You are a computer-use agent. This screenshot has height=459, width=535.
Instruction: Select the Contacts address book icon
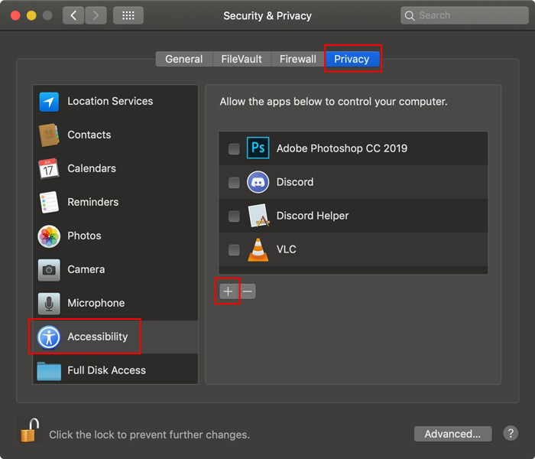coord(49,135)
